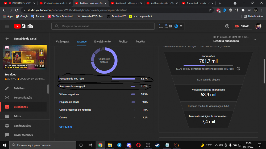Open Telegram from the Windows taskbar

[x=119, y=145]
